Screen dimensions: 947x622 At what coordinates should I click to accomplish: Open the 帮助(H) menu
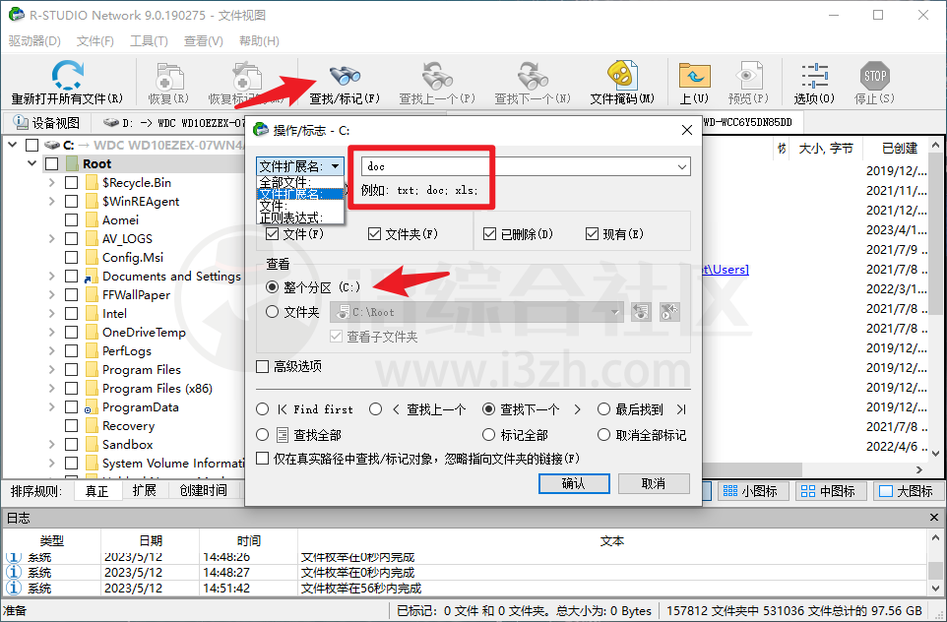click(259, 41)
